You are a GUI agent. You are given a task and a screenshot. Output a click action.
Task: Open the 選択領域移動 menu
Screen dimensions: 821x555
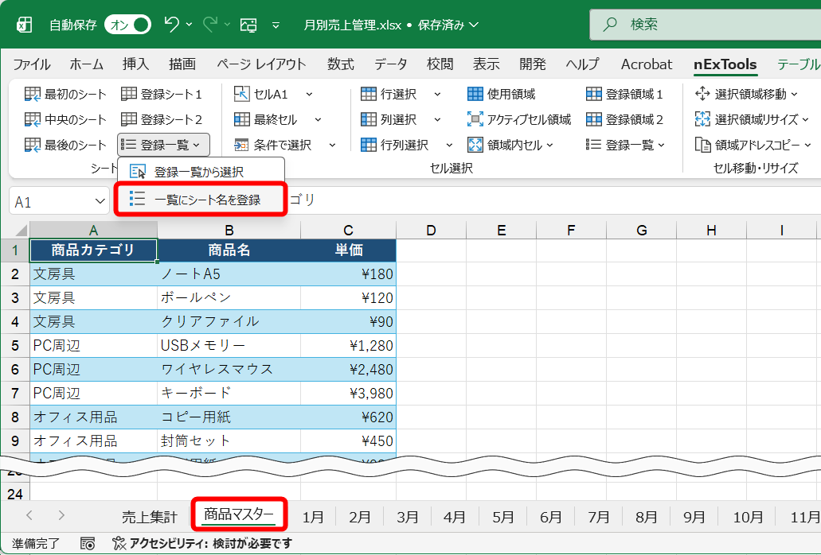pos(746,94)
